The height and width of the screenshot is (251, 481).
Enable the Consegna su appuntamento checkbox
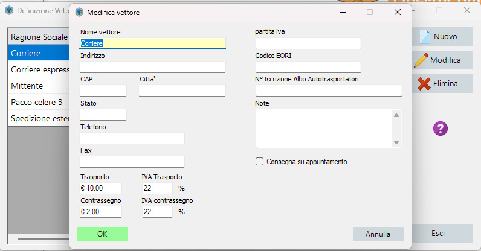[x=260, y=162]
